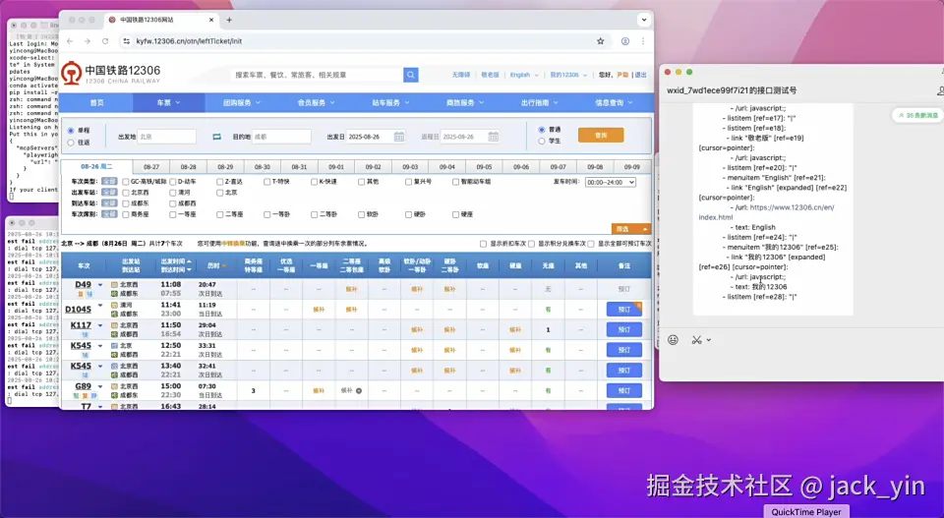This screenshot has width=944, height=518.
Task: Expand the 我的12306 account dropdown
Action: coord(568,75)
